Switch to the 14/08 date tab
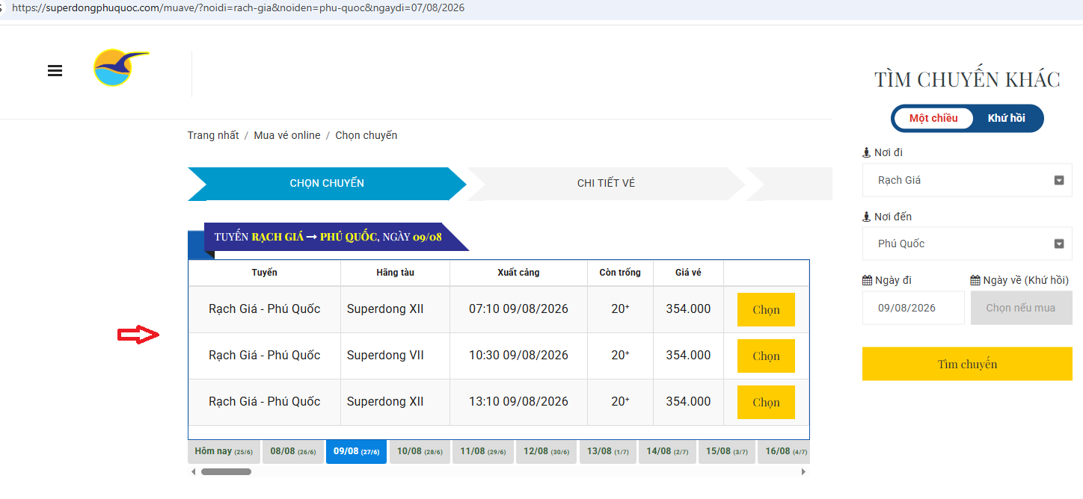The height and width of the screenshot is (499, 1083). click(x=667, y=452)
